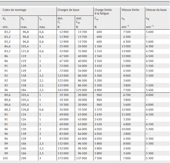Click the 'Vitesse limite' column header
170x163 pixels.
tap(130, 10)
